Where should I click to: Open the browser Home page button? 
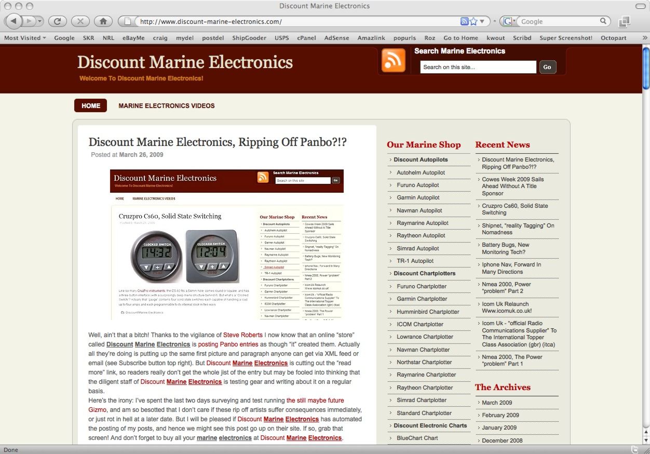103,21
